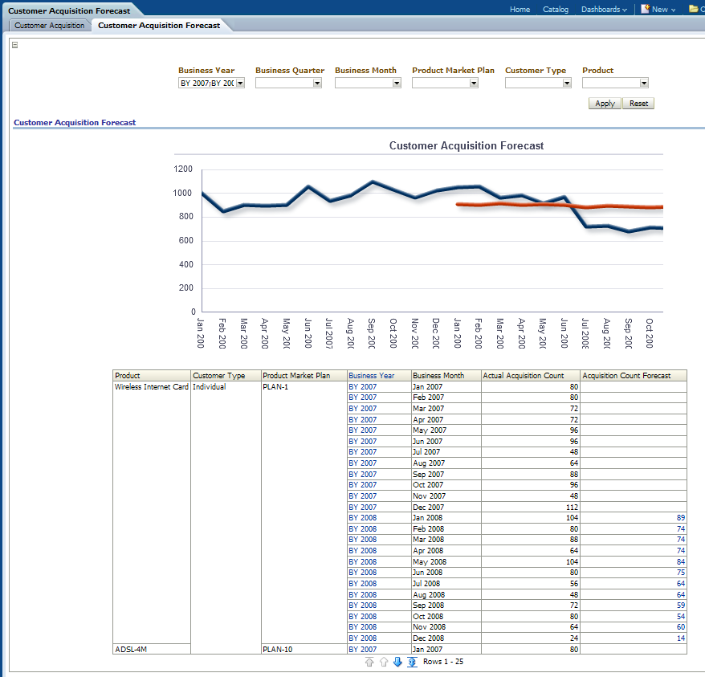Open the Customer Type dropdown
The image size is (705, 677).
pos(567,83)
